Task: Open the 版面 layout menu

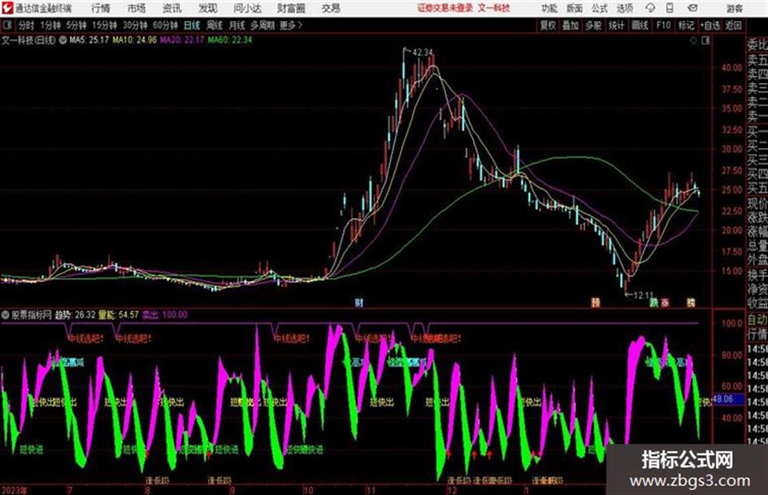Action: click(575, 8)
